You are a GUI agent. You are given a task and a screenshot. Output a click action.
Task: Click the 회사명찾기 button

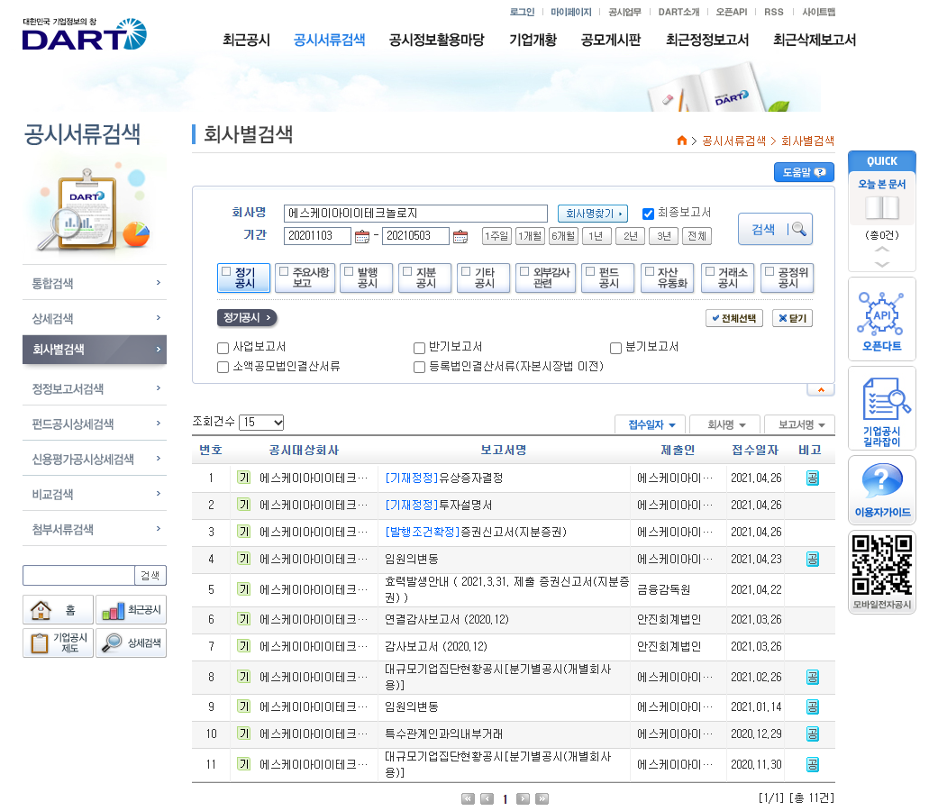coord(592,214)
